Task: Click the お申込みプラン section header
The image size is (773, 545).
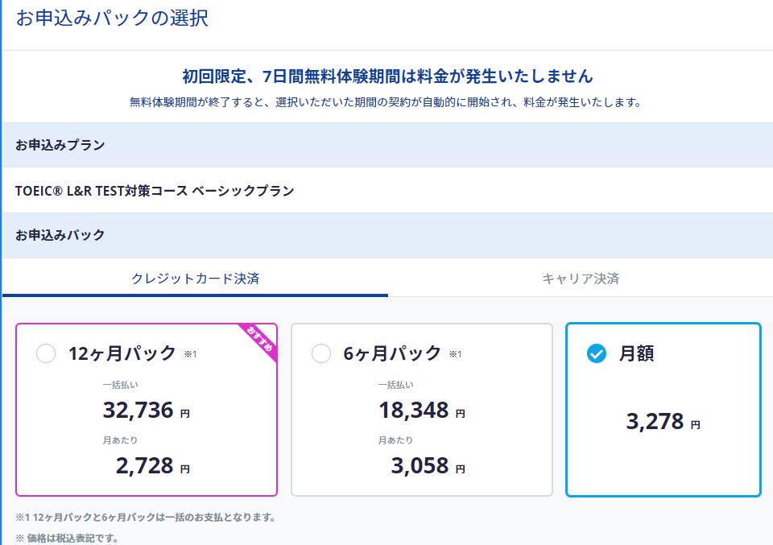Action: coord(60,146)
